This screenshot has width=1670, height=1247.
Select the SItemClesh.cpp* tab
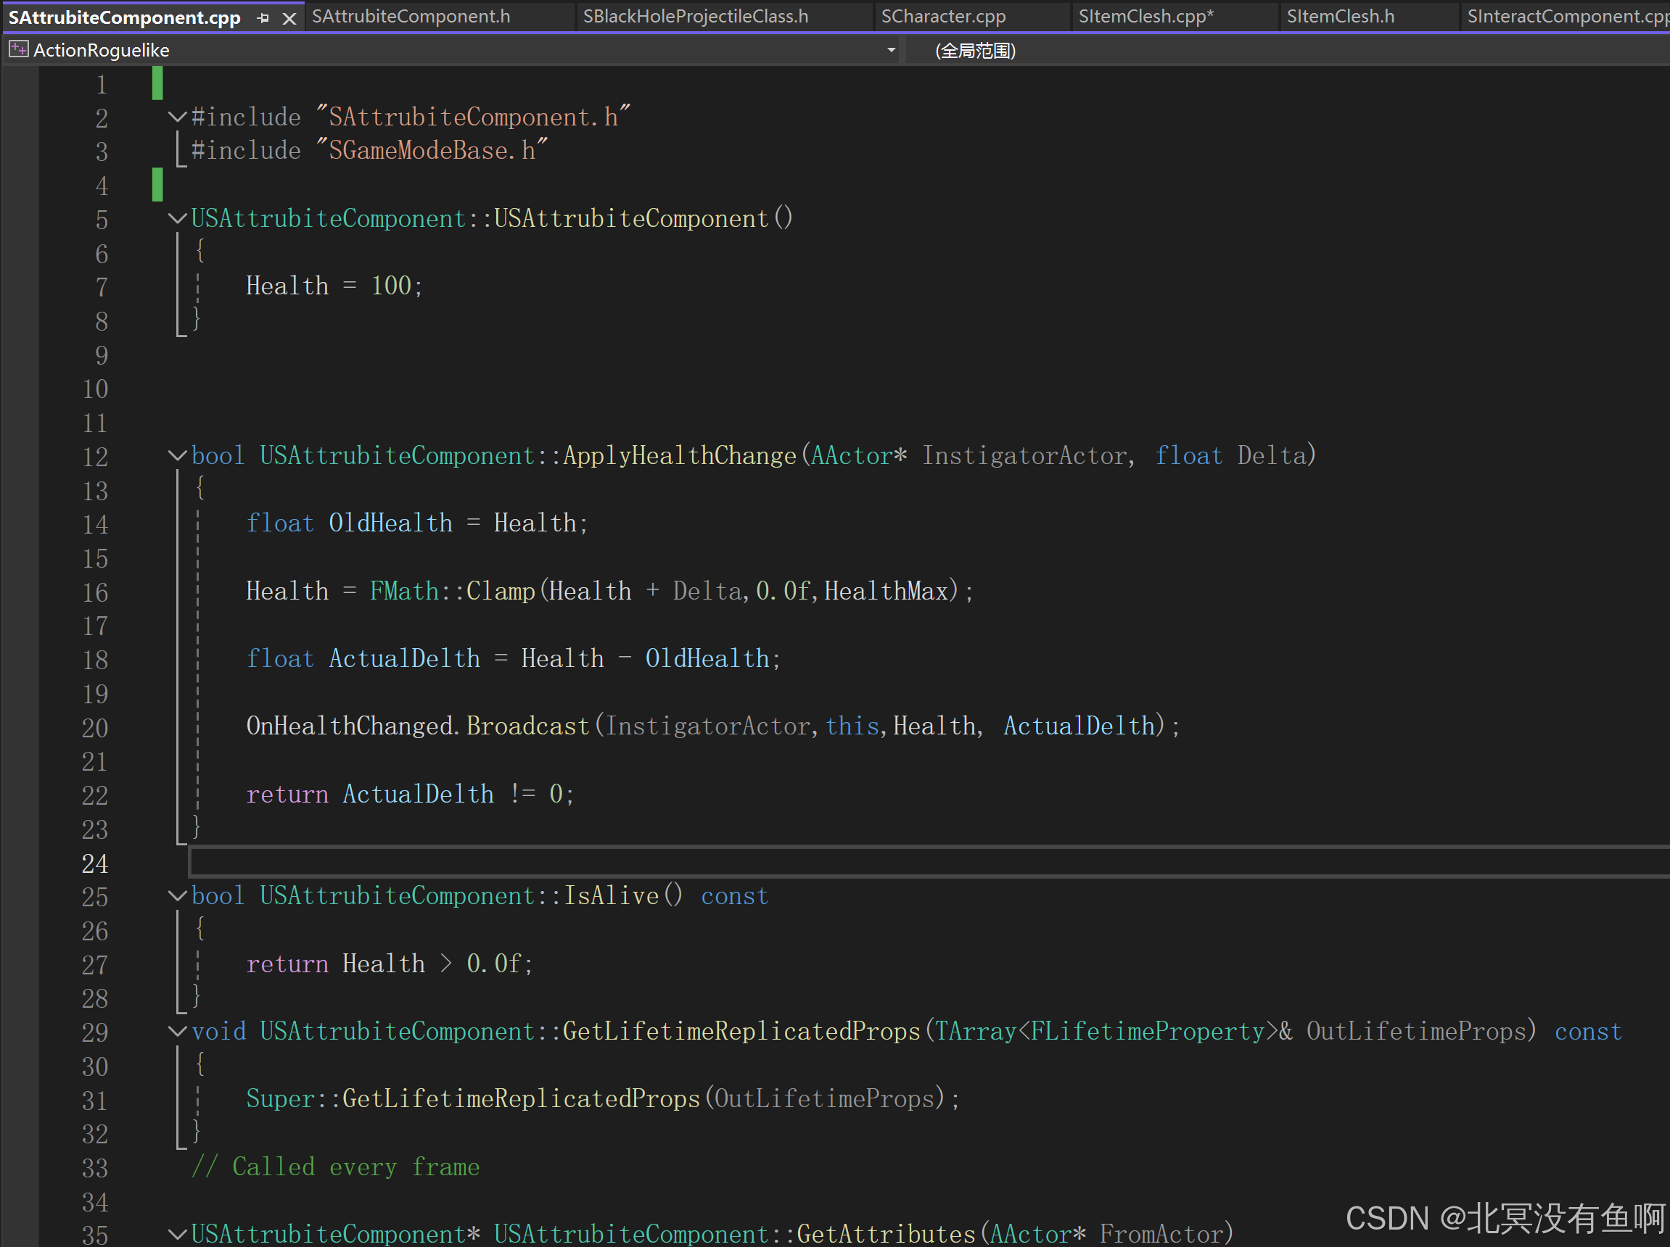tap(1145, 16)
